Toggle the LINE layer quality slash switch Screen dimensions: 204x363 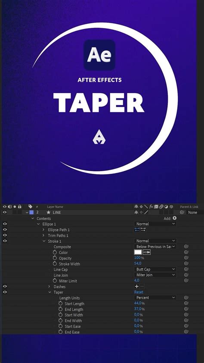point(146,212)
